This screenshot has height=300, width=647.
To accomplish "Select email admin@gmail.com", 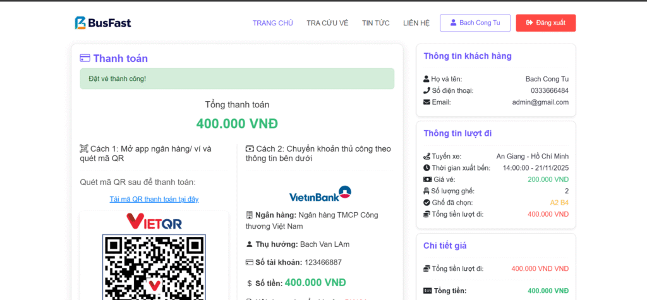I will [541, 102].
